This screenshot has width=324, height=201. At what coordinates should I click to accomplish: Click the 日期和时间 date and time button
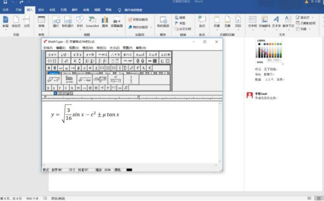tap(306, 23)
